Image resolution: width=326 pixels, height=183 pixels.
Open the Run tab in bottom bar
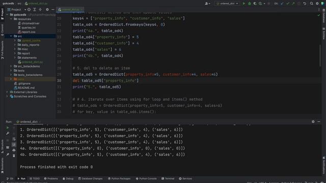point(21,178)
